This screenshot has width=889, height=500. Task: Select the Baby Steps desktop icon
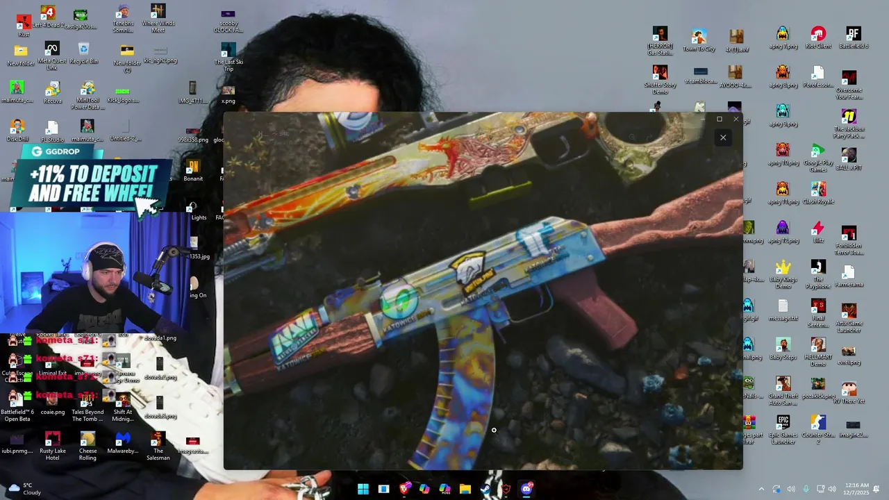[783, 349]
